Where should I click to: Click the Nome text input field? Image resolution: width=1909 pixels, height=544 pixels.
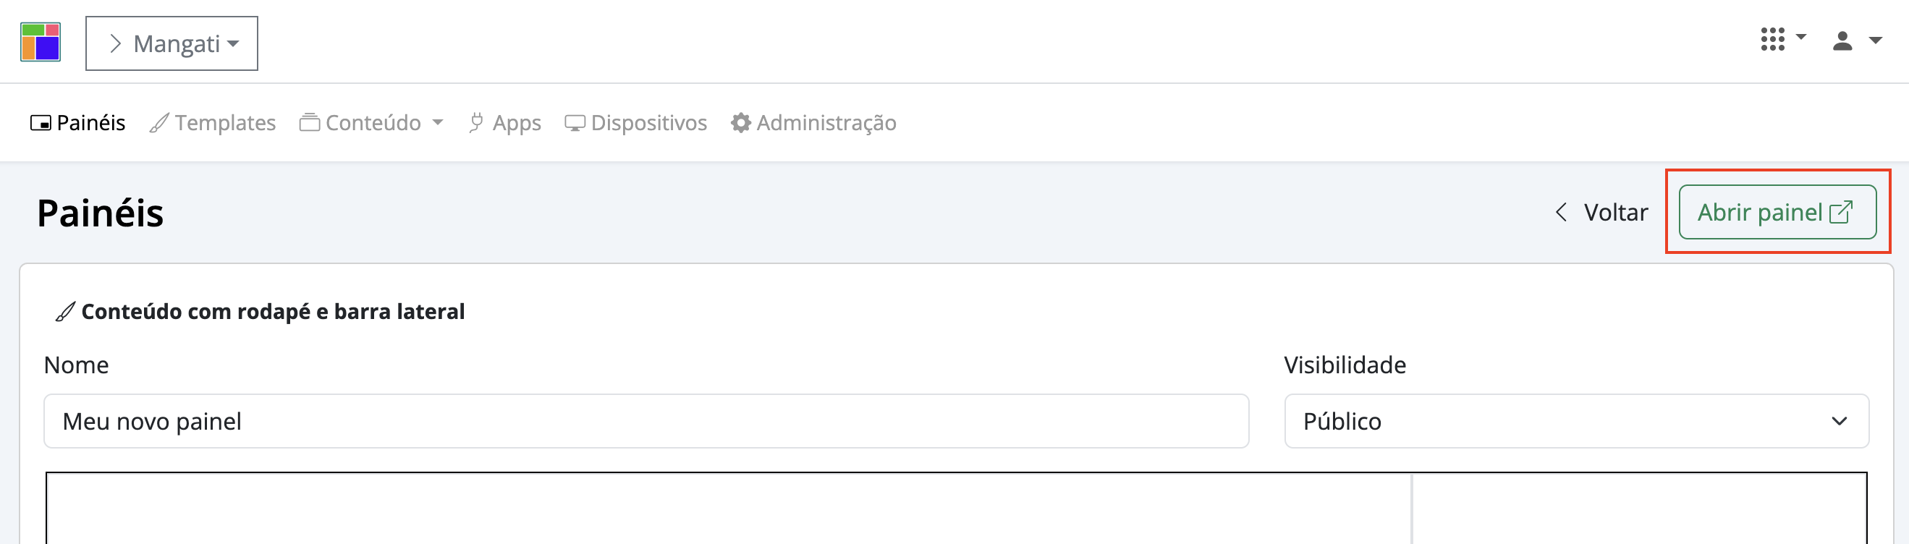[645, 421]
